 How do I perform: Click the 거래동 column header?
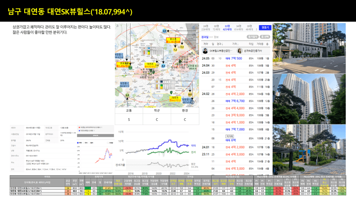(260, 44)
